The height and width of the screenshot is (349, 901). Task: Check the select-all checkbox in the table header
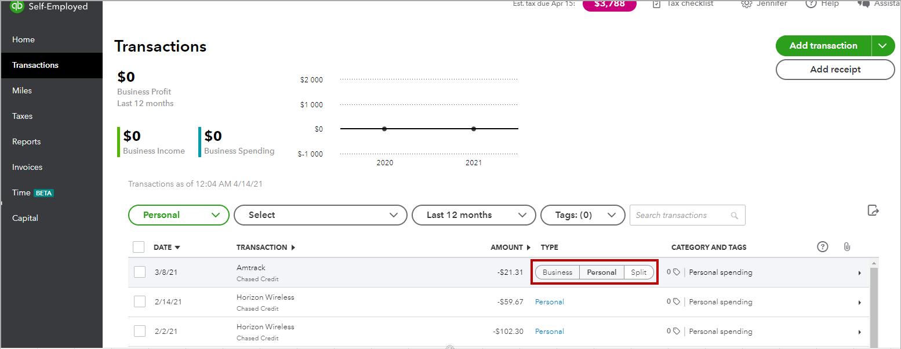pyautogui.click(x=139, y=246)
